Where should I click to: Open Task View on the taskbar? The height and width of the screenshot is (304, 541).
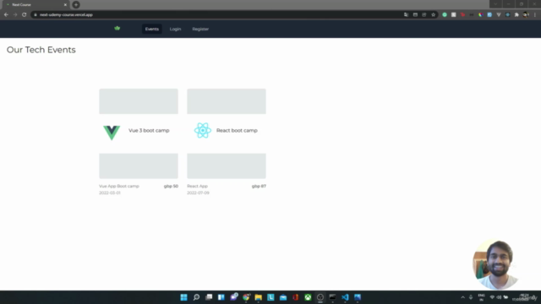209,297
